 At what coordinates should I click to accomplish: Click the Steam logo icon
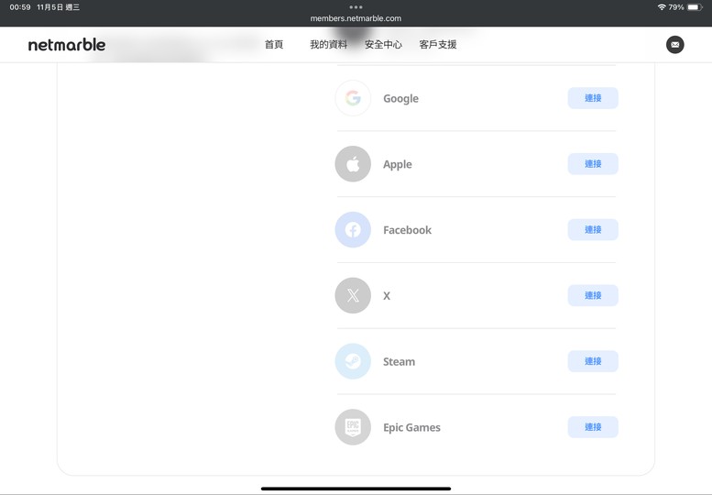pyautogui.click(x=353, y=361)
